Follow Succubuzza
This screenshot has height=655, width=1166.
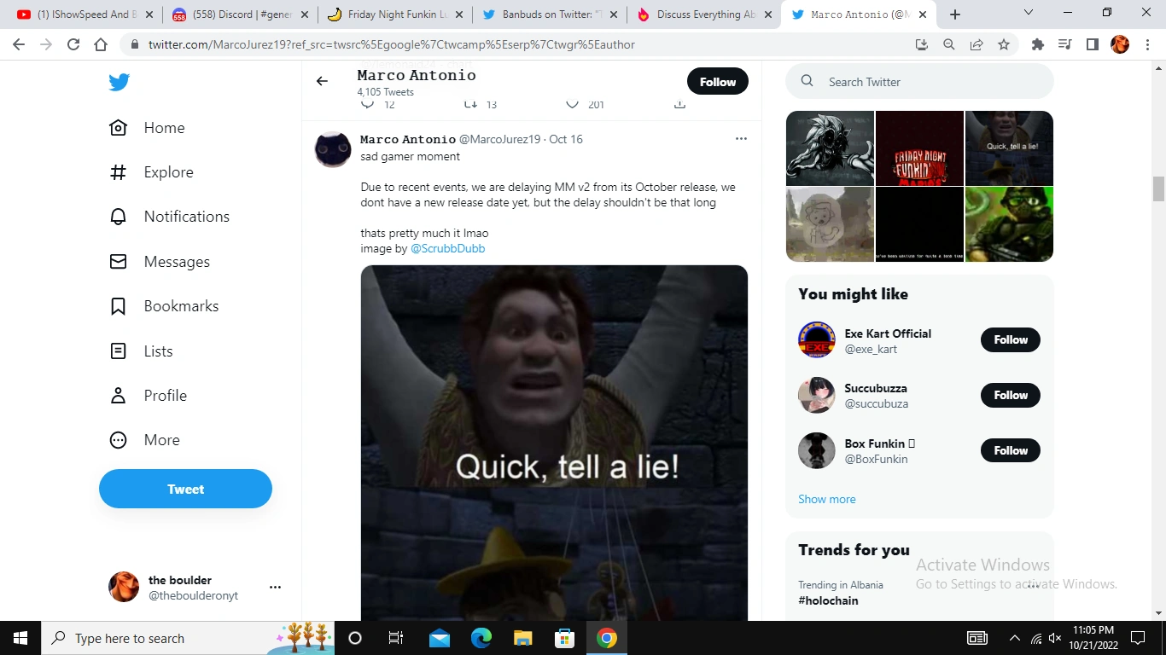(x=1011, y=395)
